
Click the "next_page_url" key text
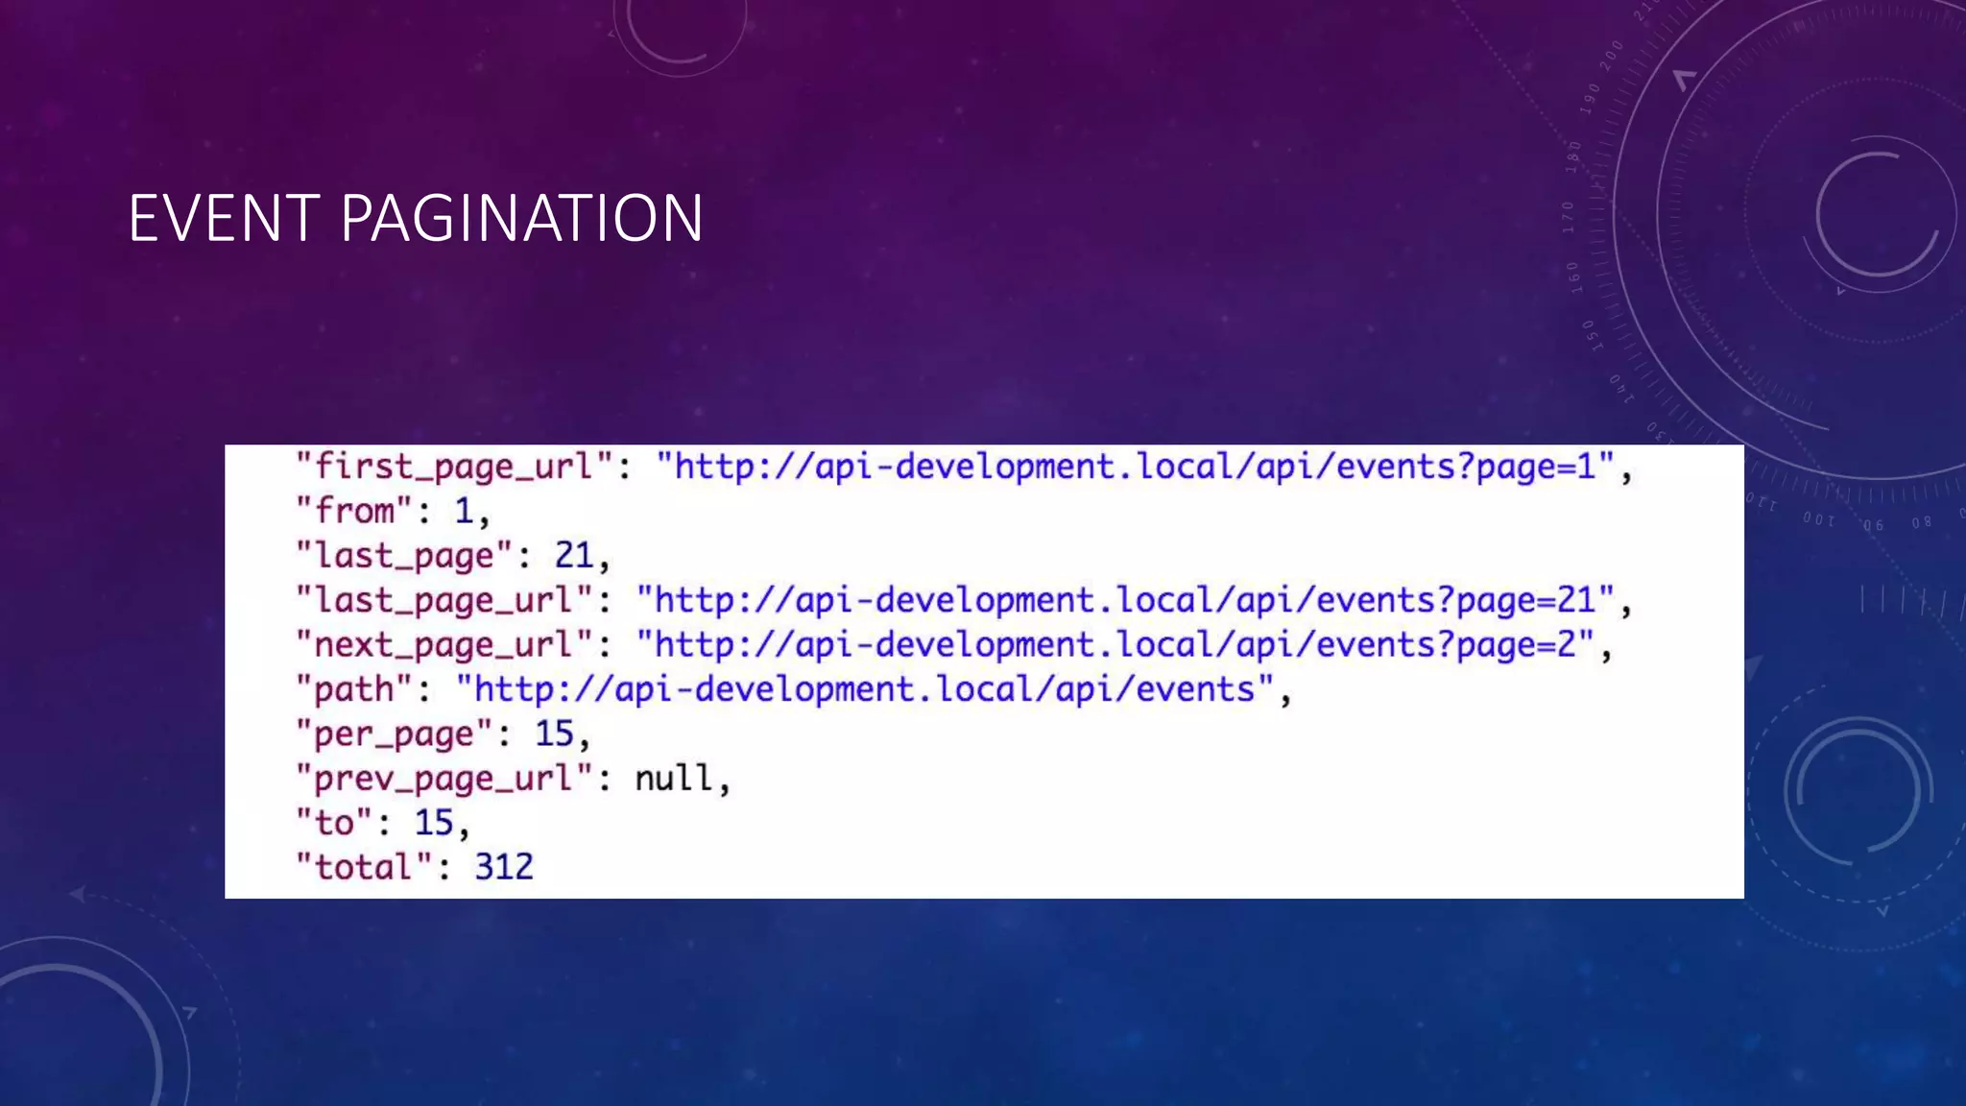[444, 645]
